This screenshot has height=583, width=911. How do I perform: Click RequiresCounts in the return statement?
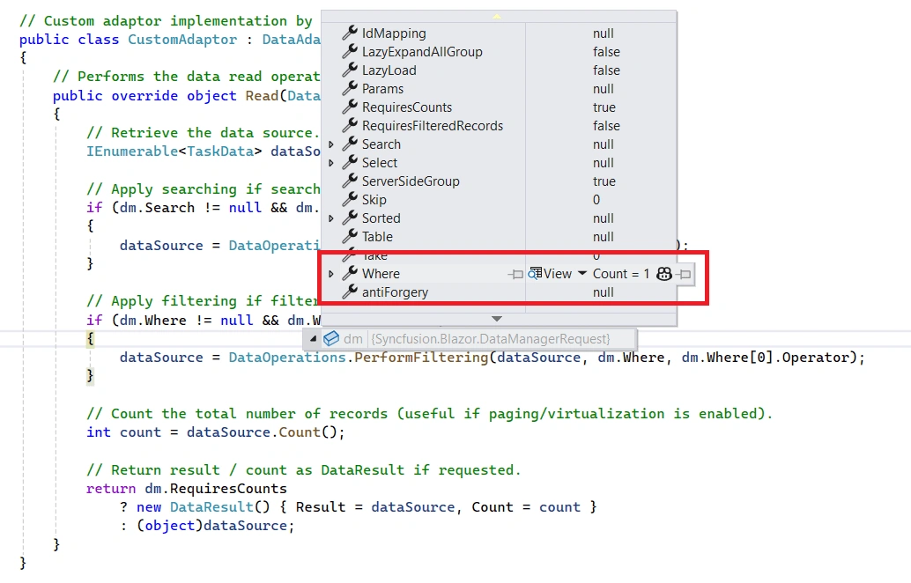228,489
